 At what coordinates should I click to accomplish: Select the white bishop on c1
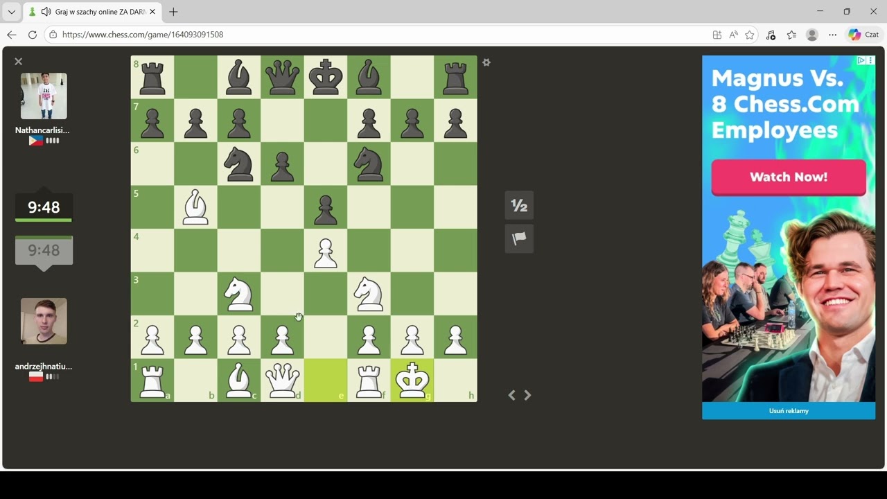pyautogui.click(x=239, y=380)
